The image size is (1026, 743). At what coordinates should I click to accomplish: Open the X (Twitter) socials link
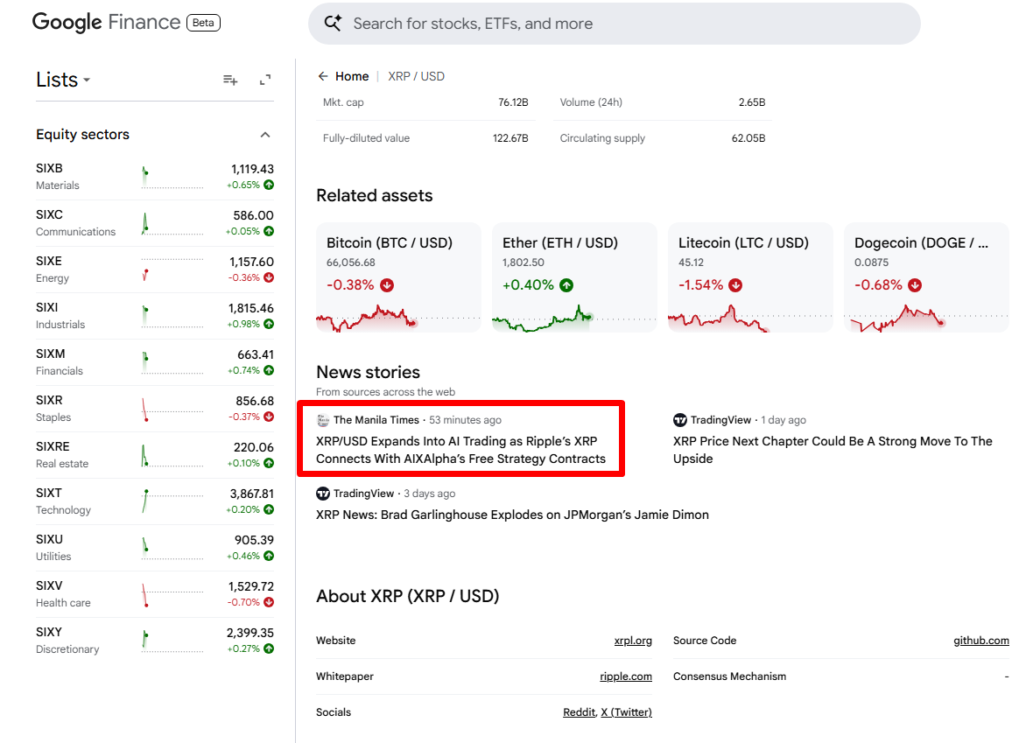click(x=626, y=712)
